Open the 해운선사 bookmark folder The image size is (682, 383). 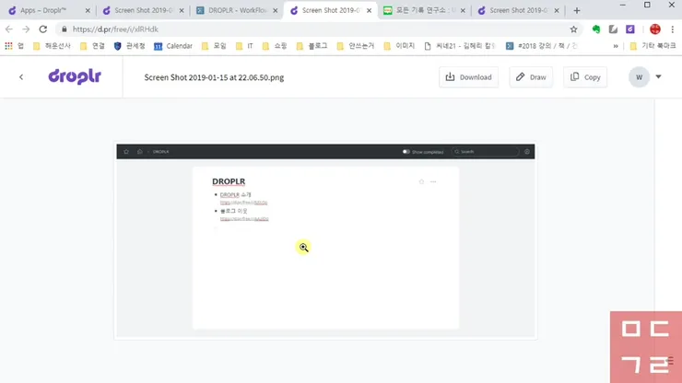tap(52, 46)
